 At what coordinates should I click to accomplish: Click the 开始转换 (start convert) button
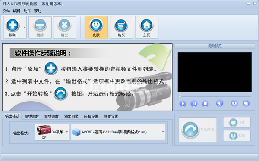pyautogui.click(x=197, y=130)
